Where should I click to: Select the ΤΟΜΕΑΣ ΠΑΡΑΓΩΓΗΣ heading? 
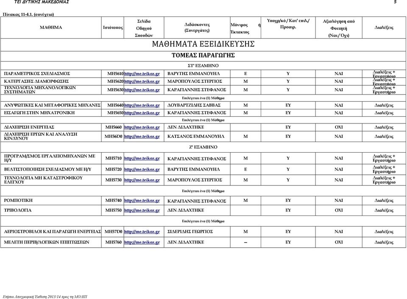[x=203, y=55]
